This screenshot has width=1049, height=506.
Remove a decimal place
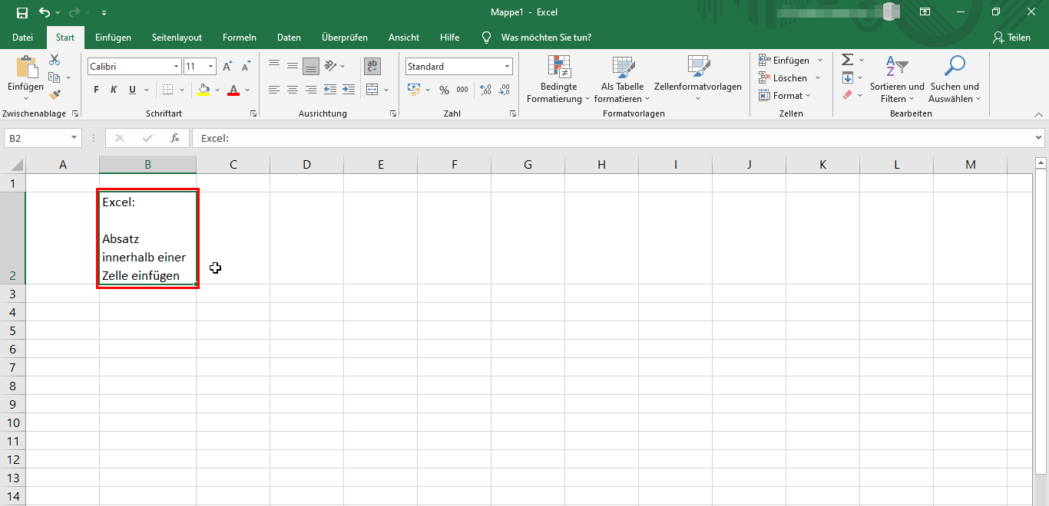click(504, 90)
